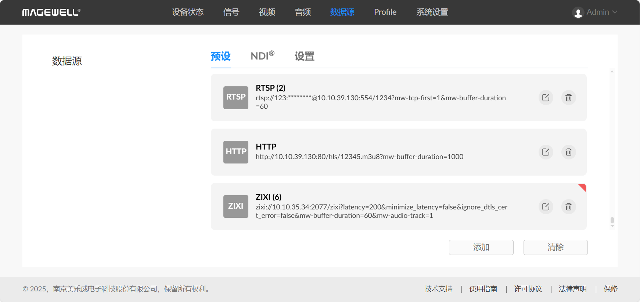Viewport: 640px width, 302px height.
Task: Open the Admin user dropdown
Action: (x=595, y=12)
